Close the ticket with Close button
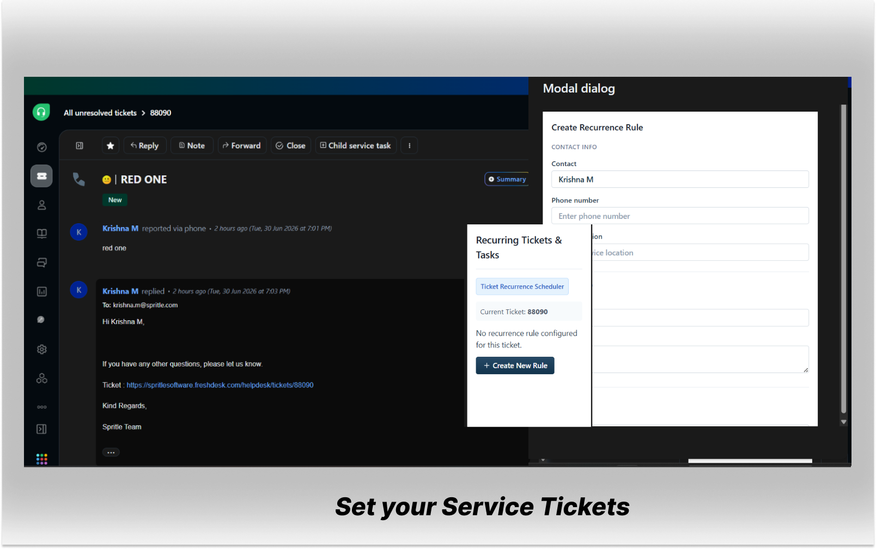 [291, 145]
